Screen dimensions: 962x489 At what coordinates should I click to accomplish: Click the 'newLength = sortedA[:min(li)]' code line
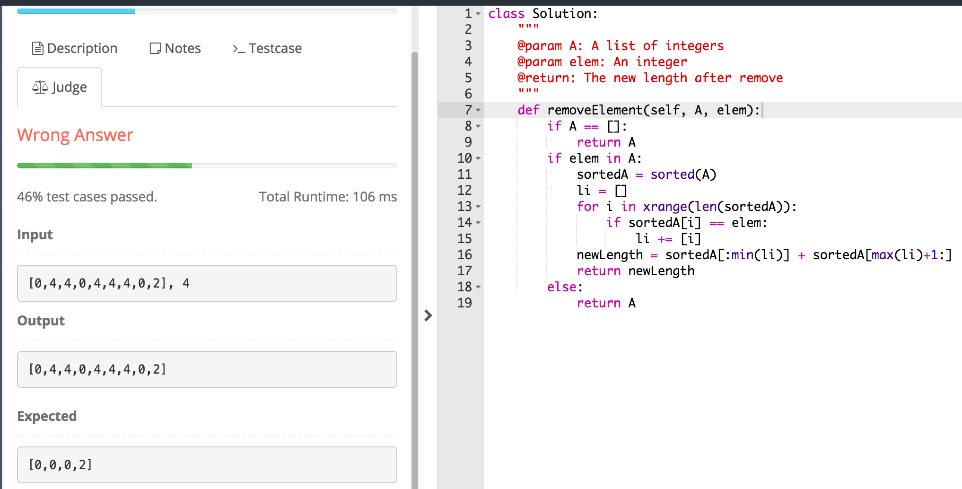pos(764,255)
